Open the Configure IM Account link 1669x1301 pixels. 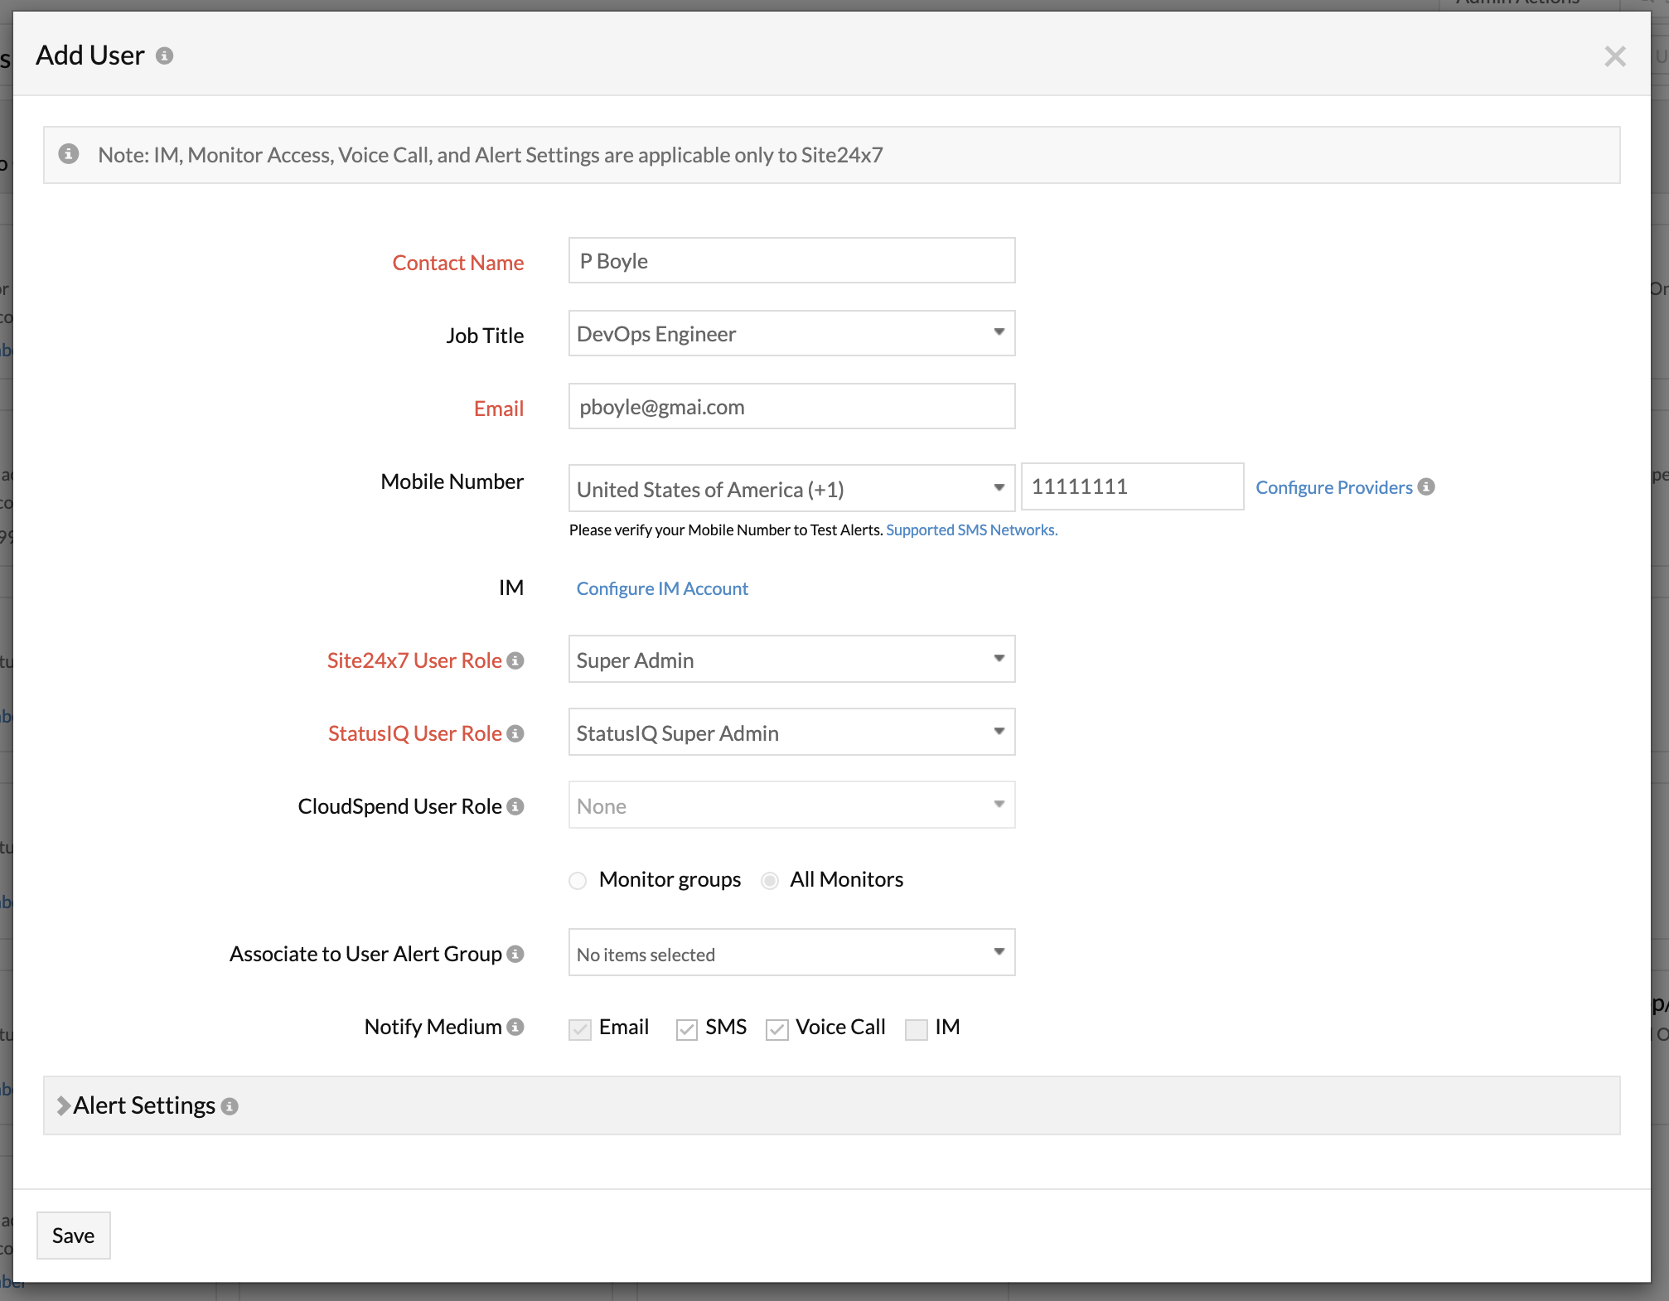(661, 588)
